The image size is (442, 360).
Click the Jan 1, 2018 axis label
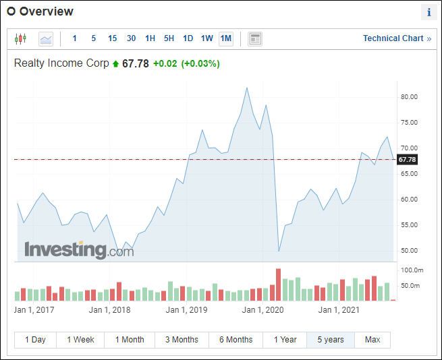click(109, 310)
